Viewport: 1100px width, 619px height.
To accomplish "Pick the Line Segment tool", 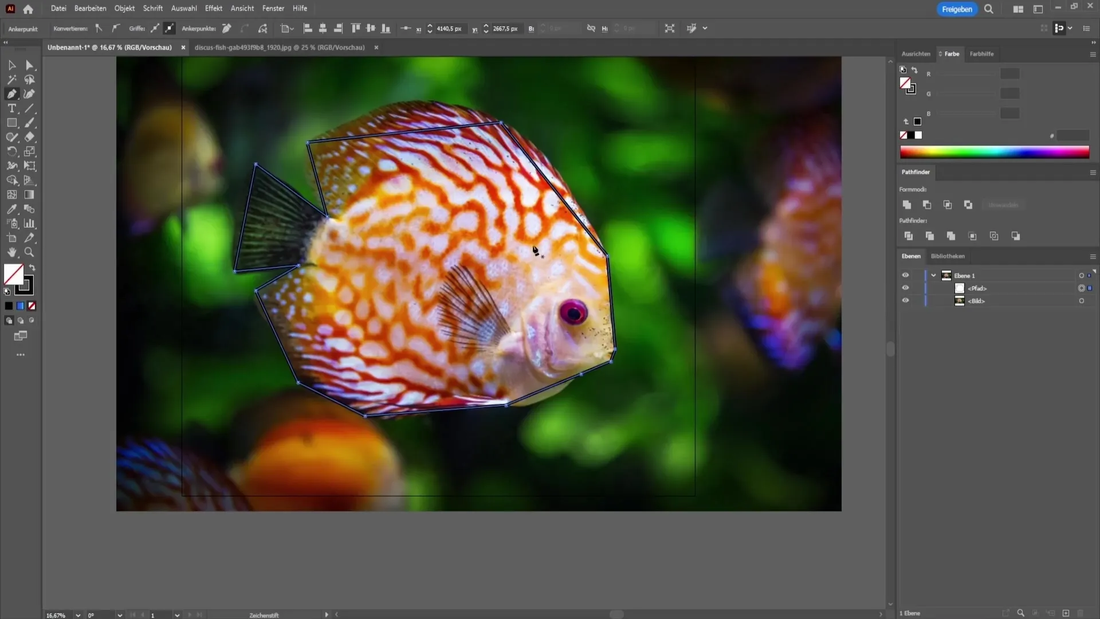I will coord(30,108).
